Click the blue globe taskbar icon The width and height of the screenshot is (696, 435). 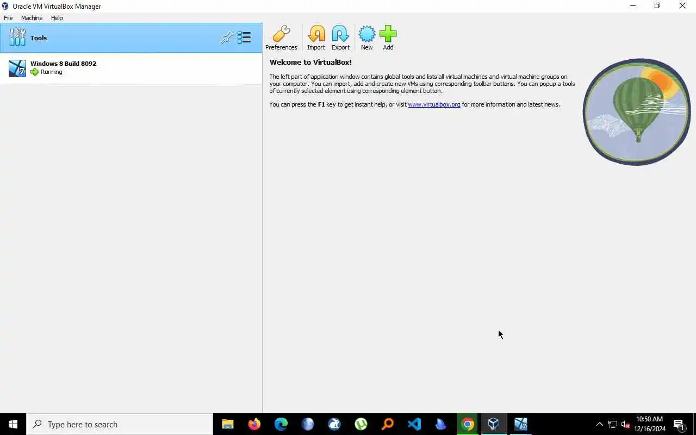point(307,424)
